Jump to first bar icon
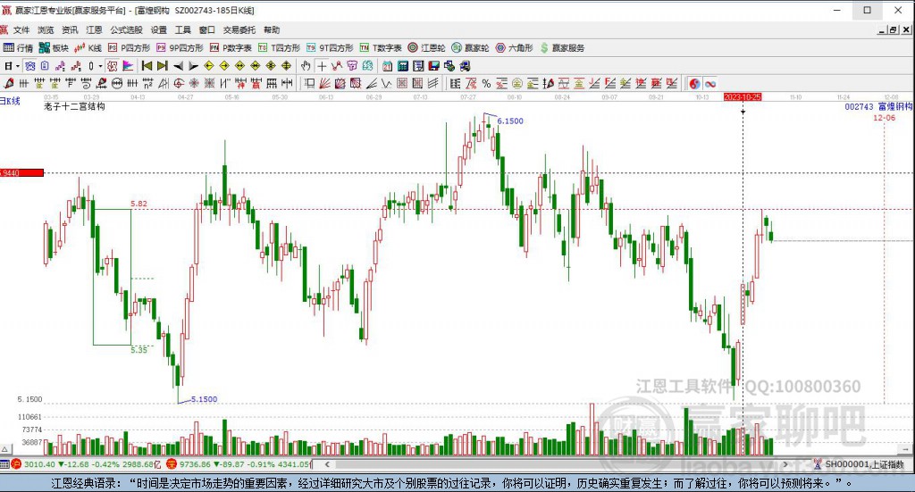915x492 pixels. pos(147,66)
